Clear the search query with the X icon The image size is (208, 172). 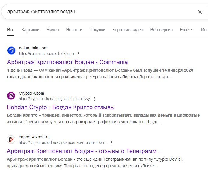(200, 12)
